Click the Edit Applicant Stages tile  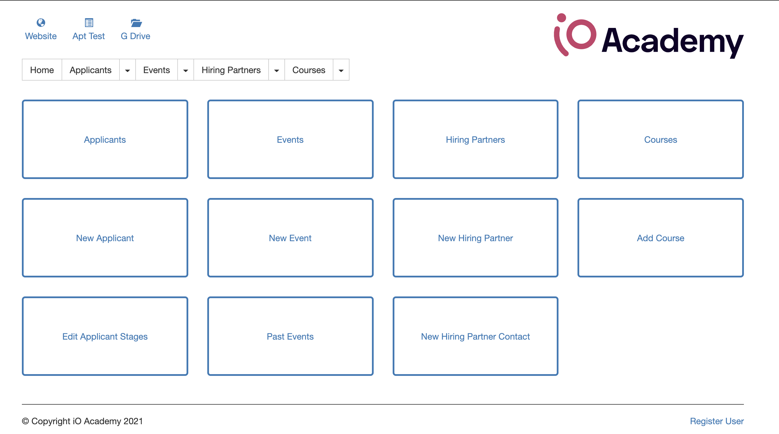coord(105,336)
